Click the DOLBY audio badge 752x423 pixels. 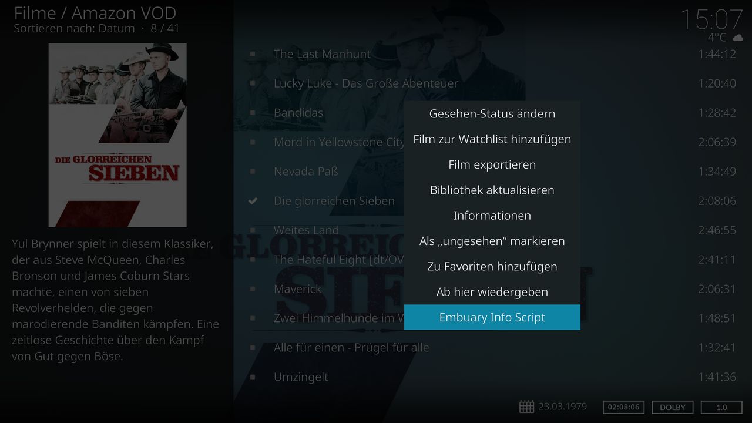[672, 407]
